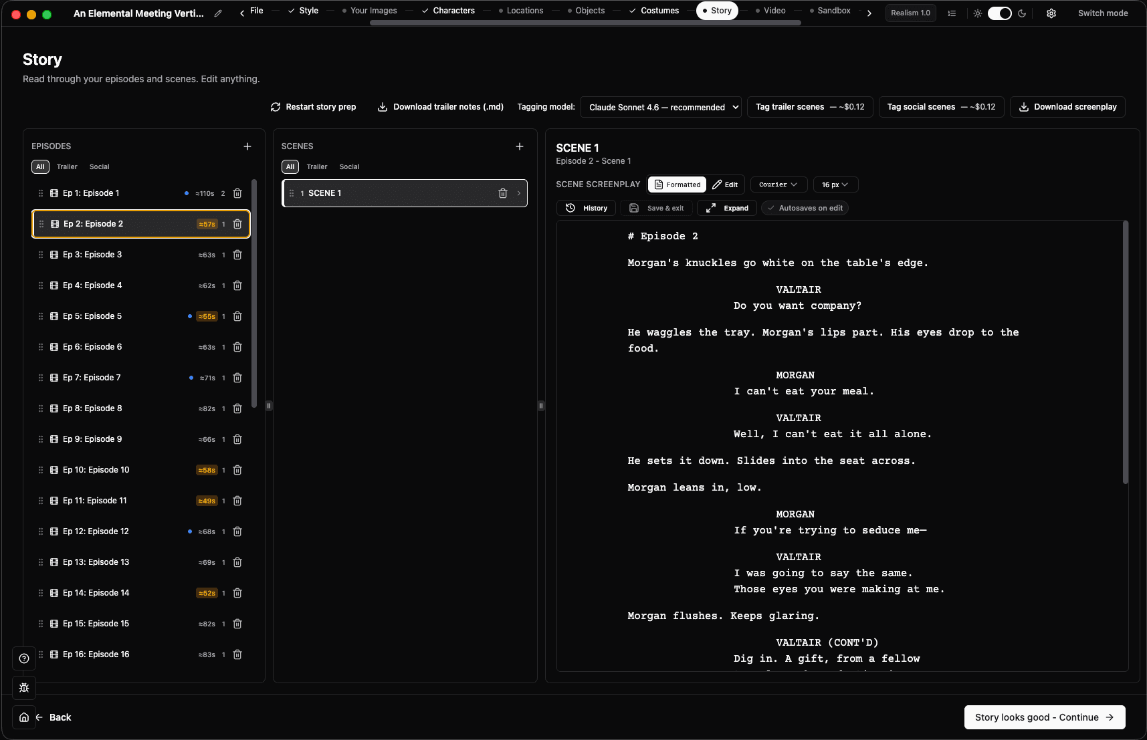Image resolution: width=1147 pixels, height=740 pixels.
Task: Open the help question mark icon
Action: tap(24, 658)
